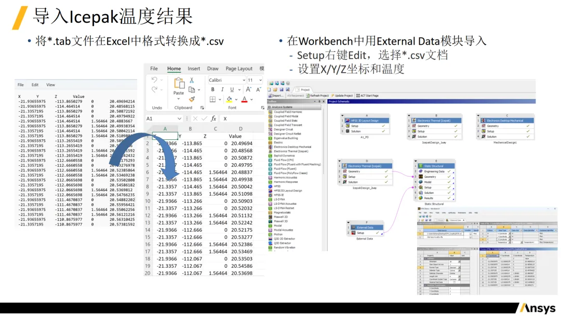Image resolution: width=561 pixels, height=316 pixels.
Task: Open the Excel File tab
Action: tap(154, 69)
